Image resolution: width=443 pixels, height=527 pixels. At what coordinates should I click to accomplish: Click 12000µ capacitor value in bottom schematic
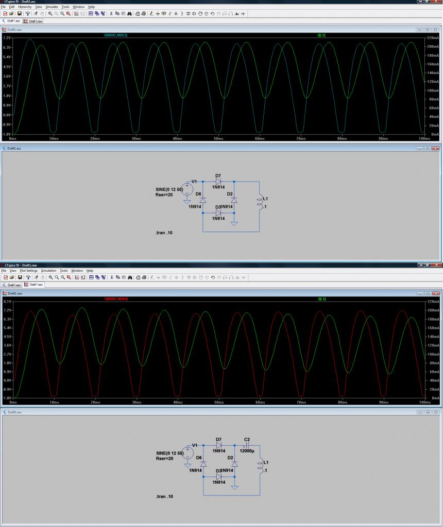(247, 451)
